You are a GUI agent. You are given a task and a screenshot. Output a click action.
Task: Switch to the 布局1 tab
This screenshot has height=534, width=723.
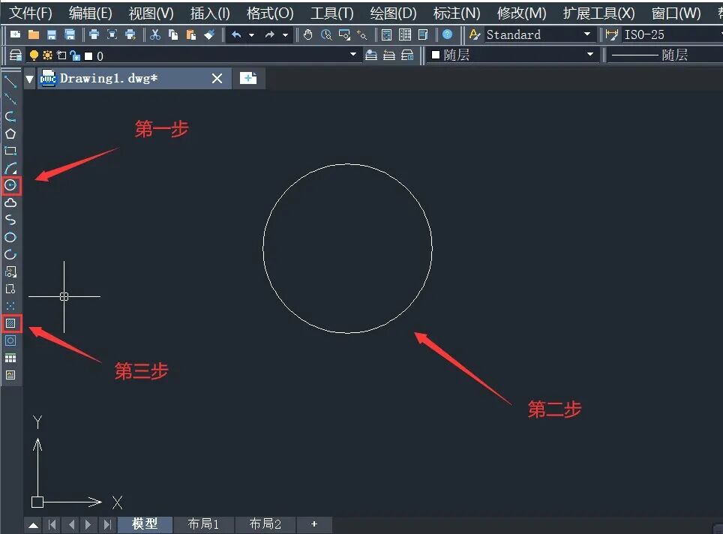[x=203, y=524]
